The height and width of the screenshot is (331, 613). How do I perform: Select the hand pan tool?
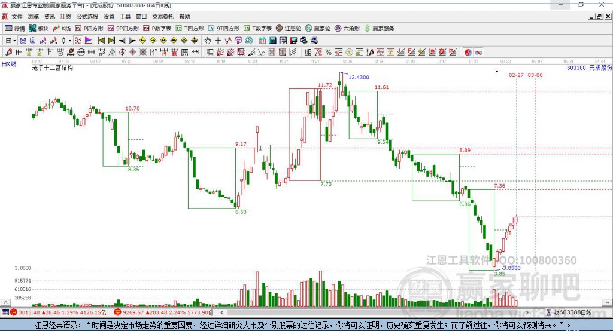pyautogui.click(x=208, y=41)
